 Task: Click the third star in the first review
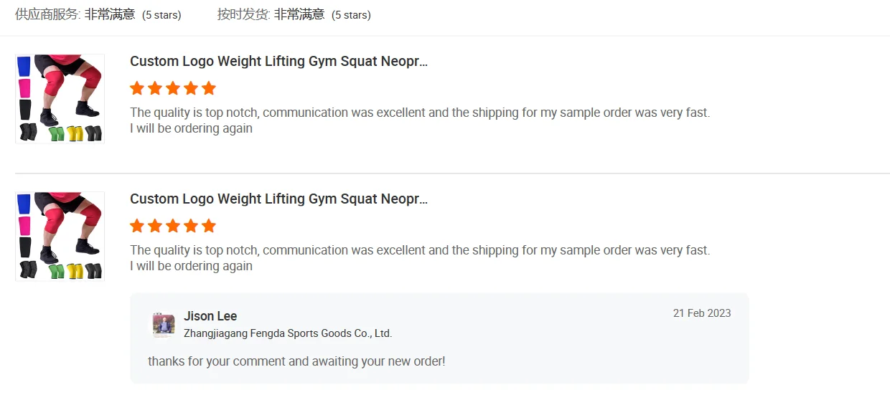(x=173, y=88)
